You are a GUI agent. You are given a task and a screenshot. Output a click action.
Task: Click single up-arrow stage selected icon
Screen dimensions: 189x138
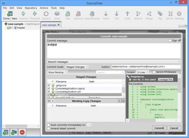53,101
